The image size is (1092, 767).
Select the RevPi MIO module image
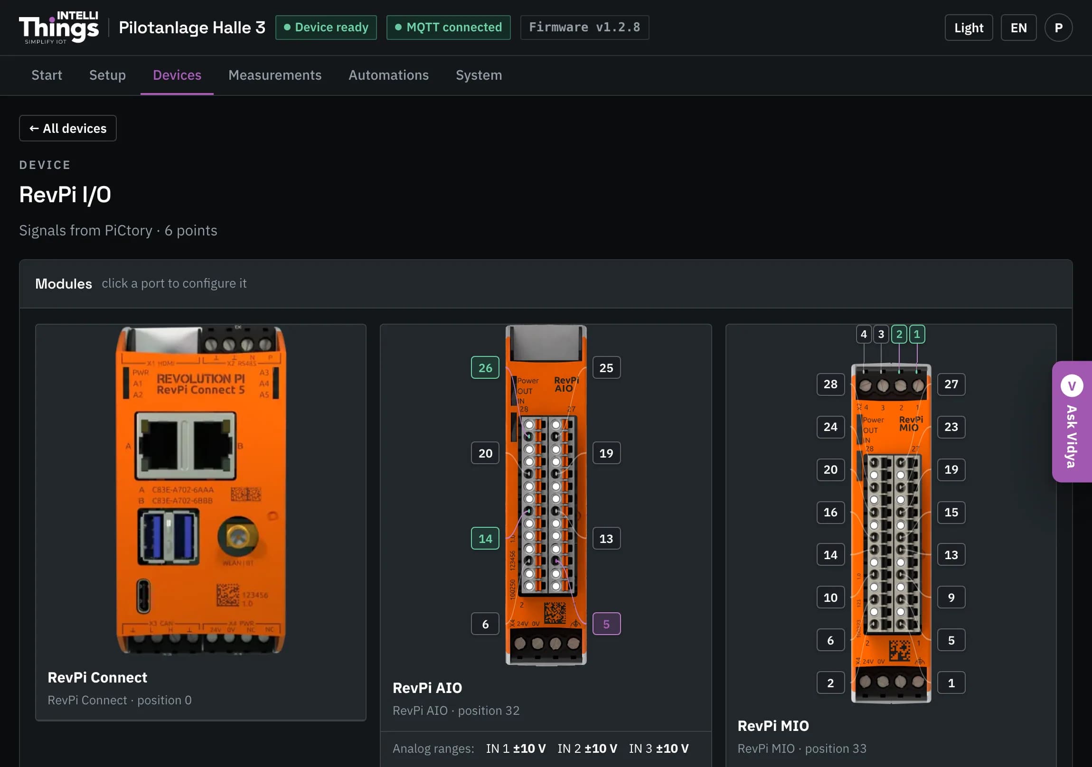[x=891, y=533]
